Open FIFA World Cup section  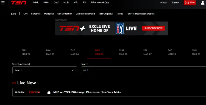[x=100, y=2]
